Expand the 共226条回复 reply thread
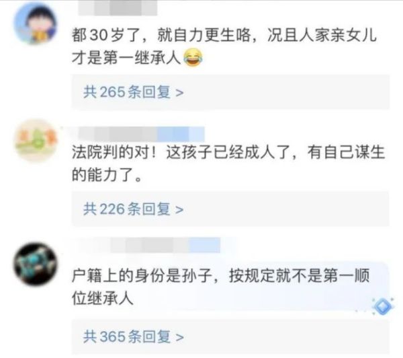The image size is (403, 358). pos(230,209)
